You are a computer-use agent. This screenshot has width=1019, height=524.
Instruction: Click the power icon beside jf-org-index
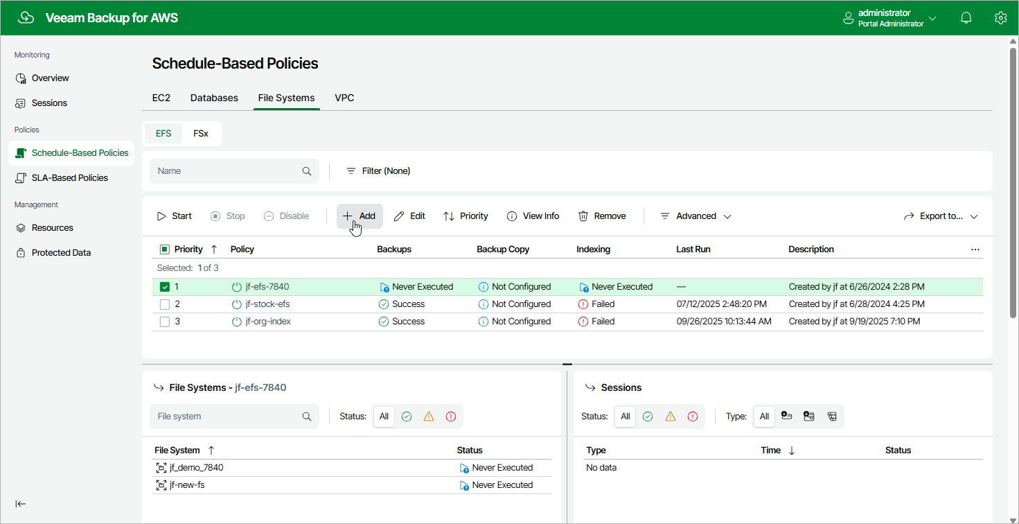point(237,322)
